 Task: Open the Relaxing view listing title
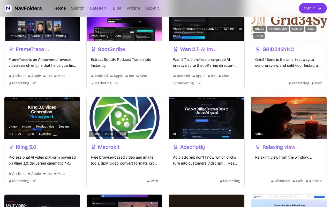click(279, 147)
